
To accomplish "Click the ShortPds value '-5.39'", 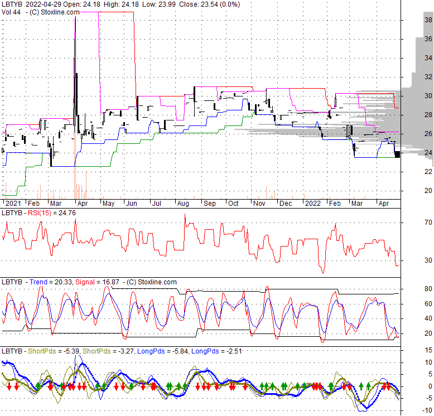I will (x=71, y=351).
